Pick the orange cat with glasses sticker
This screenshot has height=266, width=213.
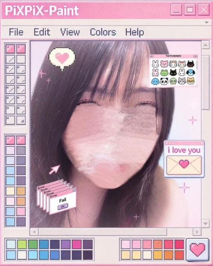(190, 81)
